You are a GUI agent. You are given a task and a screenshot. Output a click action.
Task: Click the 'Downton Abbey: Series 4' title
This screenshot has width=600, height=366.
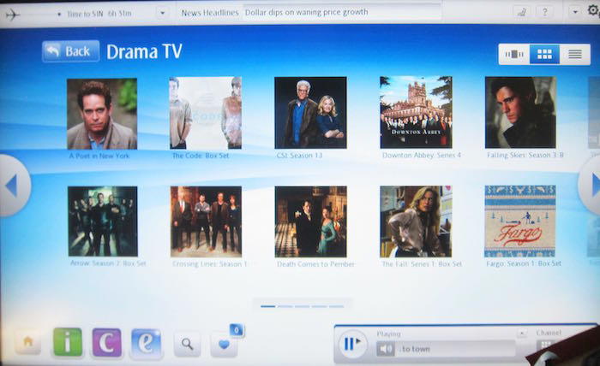point(422,156)
